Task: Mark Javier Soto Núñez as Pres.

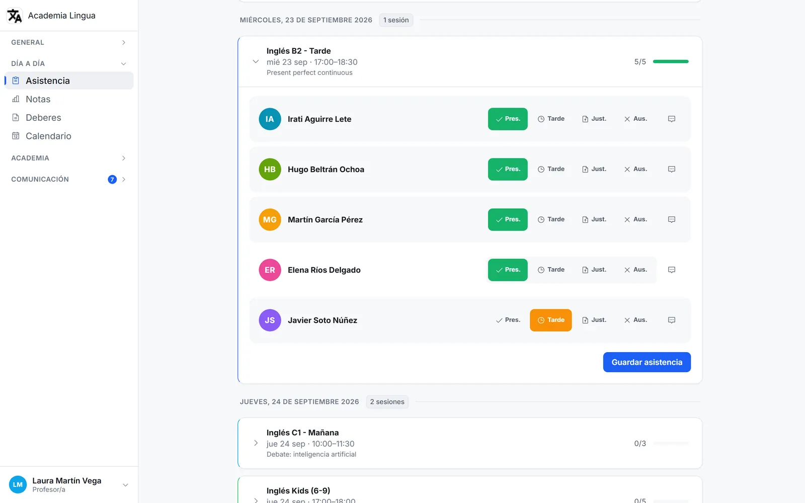Action: point(508,320)
